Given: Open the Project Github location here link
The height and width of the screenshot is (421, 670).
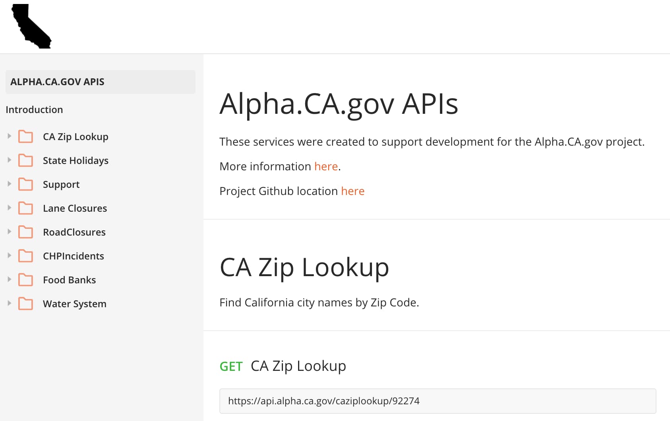Looking at the screenshot, I should 352,191.
